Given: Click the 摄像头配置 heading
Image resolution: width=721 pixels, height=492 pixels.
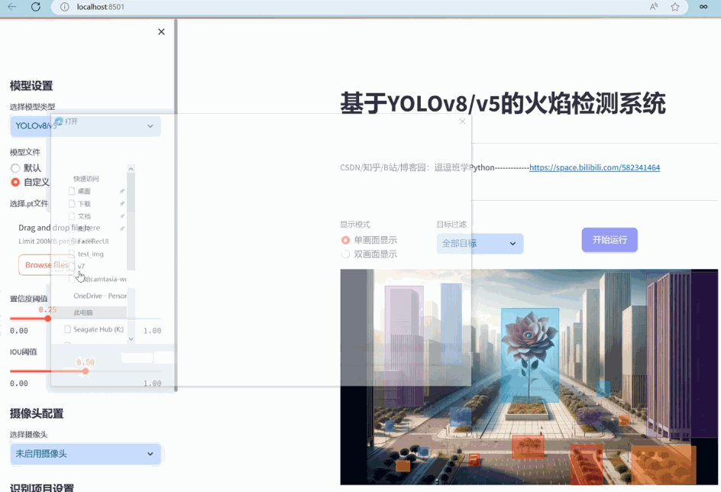Looking at the screenshot, I should coord(37,413).
